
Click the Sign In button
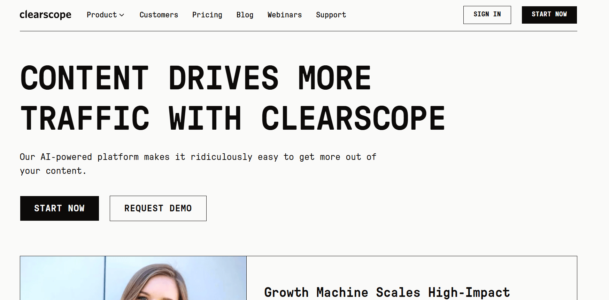pyautogui.click(x=487, y=15)
